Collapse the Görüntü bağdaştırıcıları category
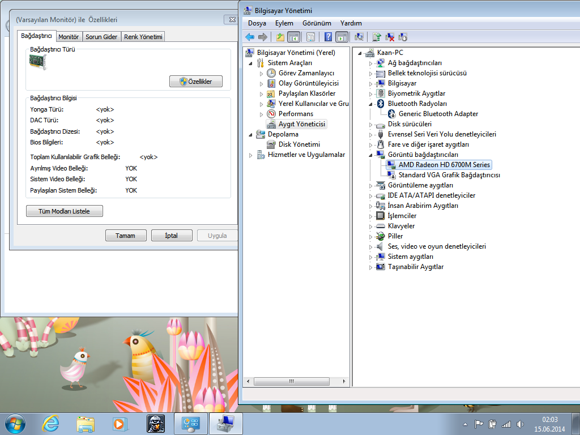This screenshot has height=435, width=580. 370,155
